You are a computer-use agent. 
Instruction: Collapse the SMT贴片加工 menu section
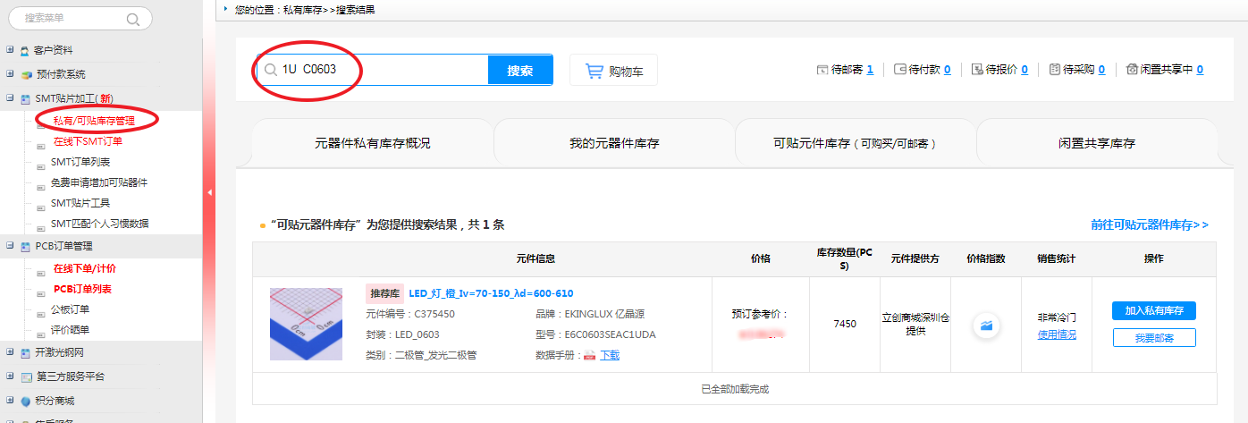click(10, 98)
